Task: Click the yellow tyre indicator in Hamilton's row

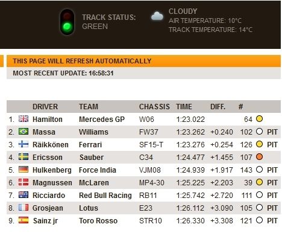Action: [259, 119]
